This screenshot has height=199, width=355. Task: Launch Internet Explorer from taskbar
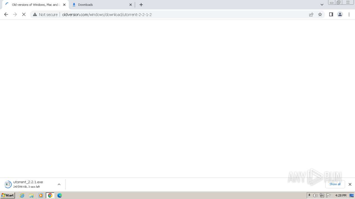tap(22, 195)
